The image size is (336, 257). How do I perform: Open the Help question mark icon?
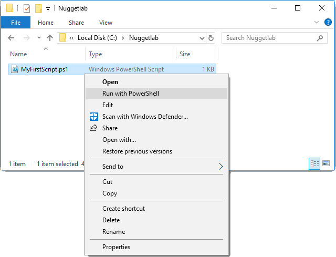point(328,22)
